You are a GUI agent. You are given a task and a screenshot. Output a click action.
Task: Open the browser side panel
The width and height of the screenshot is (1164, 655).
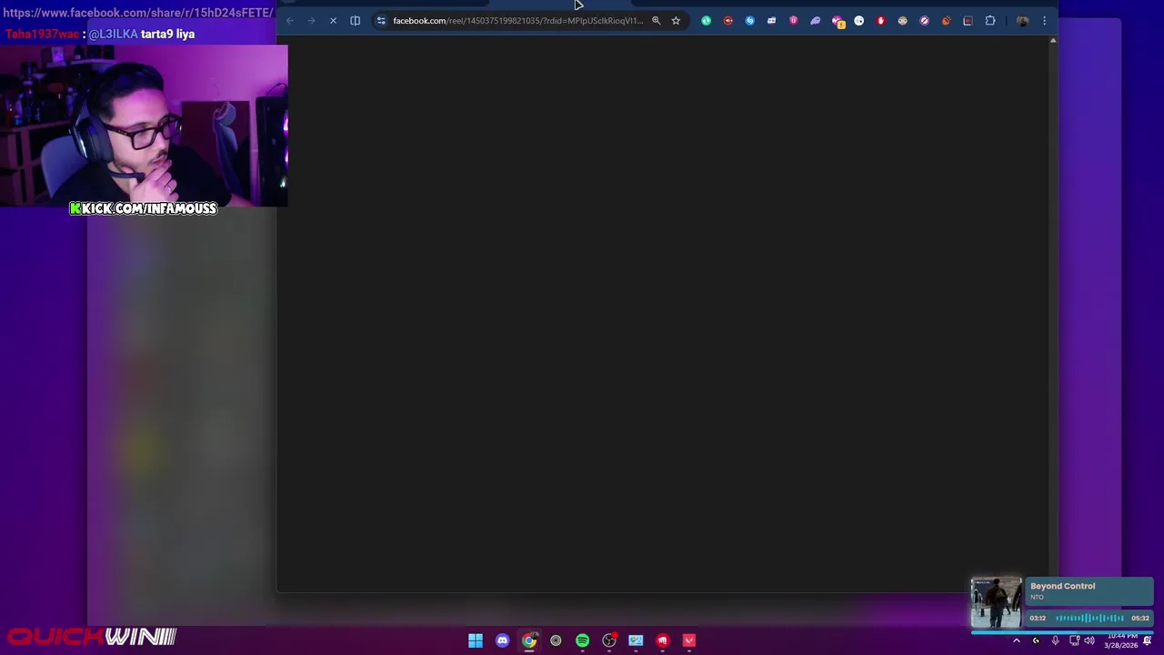tap(356, 20)
